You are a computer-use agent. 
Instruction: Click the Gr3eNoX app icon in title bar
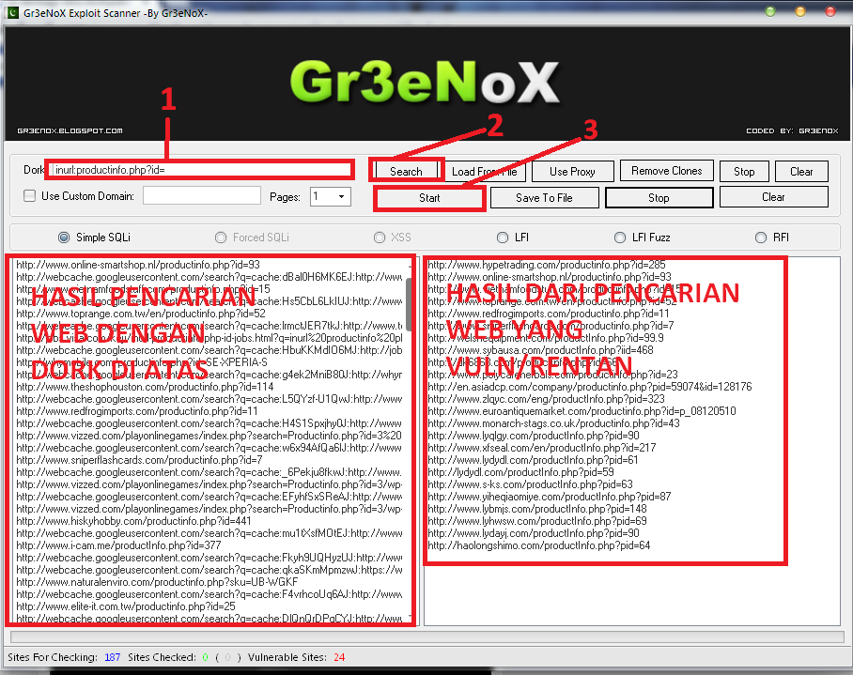(12, 12)
